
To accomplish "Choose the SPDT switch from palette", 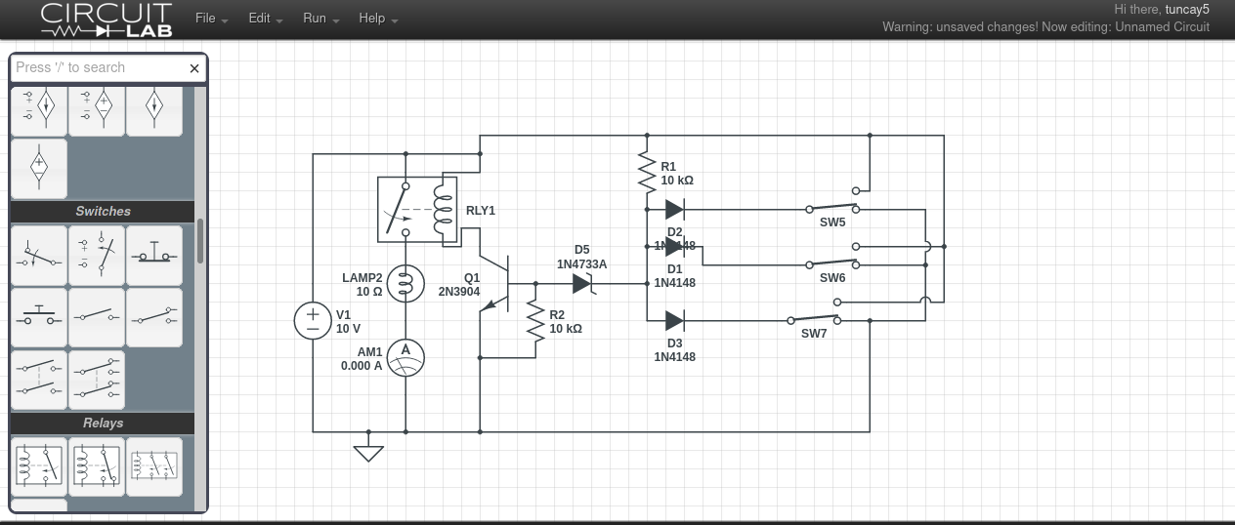I will pyautogui.click(x=154, y=317).
